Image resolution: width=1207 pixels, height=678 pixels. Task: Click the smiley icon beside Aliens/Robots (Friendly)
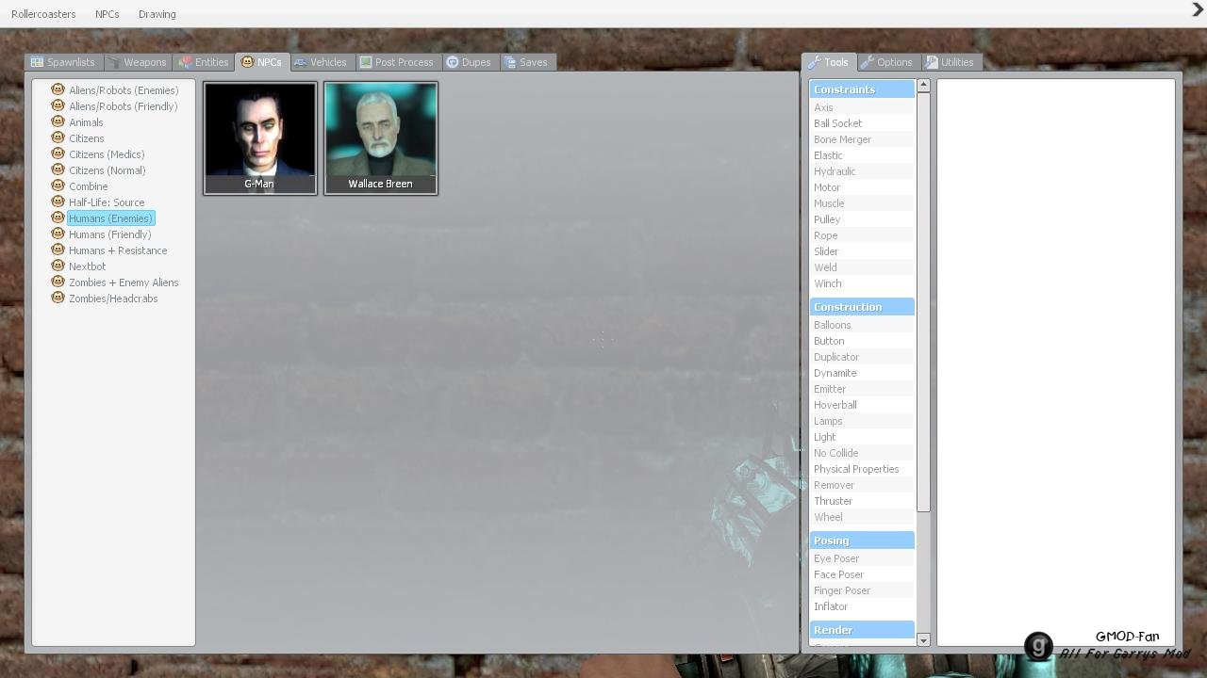click(x=58, y=105)
